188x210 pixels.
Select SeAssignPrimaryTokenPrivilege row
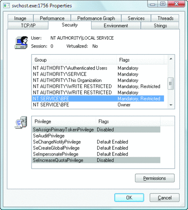coord(96,129)
